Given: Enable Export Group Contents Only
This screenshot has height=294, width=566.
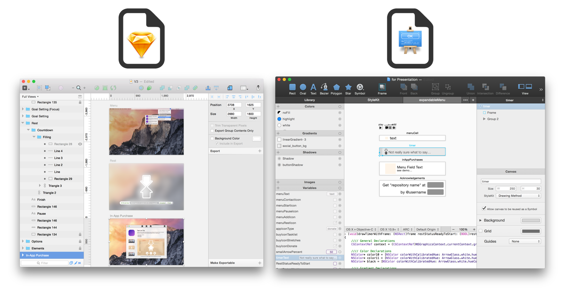Looking at the screenshot, I should coord(212,131).
